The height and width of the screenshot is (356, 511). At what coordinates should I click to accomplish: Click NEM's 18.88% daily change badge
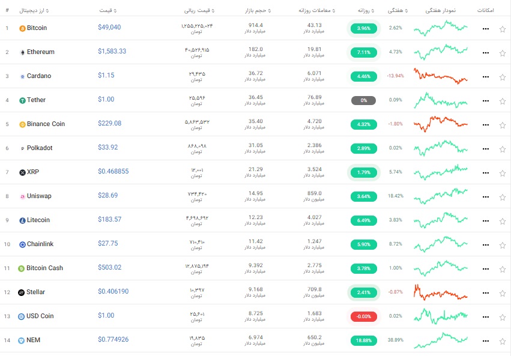(x=364, y=340)
